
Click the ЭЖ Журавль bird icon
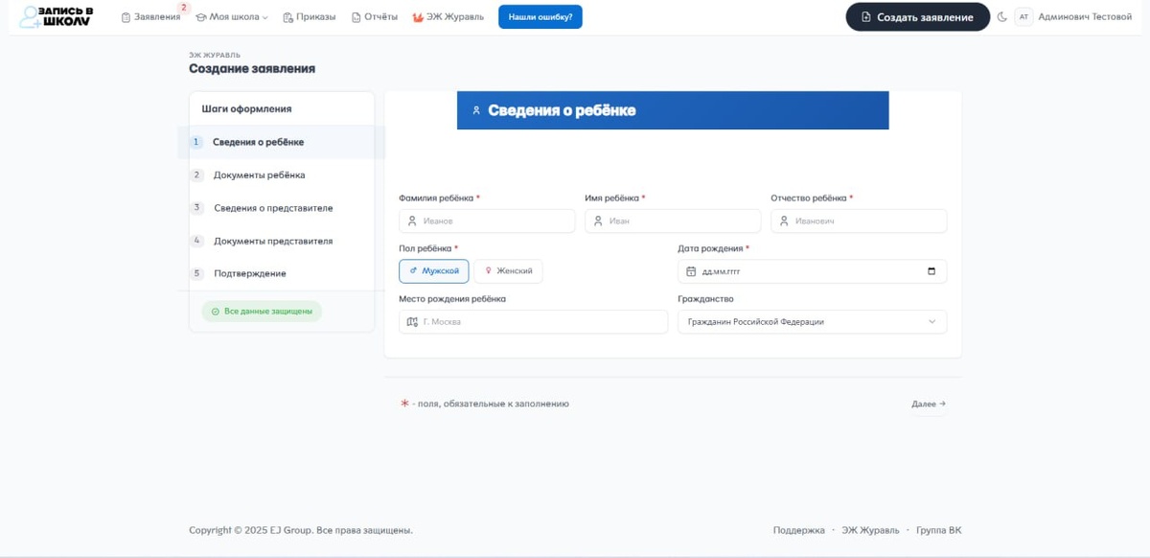pos(418,17)
